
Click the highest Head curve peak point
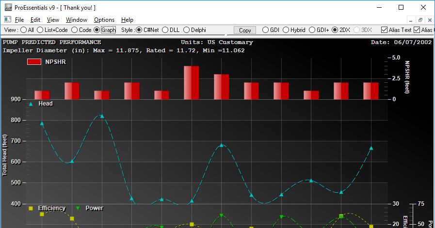pos(101,116)
